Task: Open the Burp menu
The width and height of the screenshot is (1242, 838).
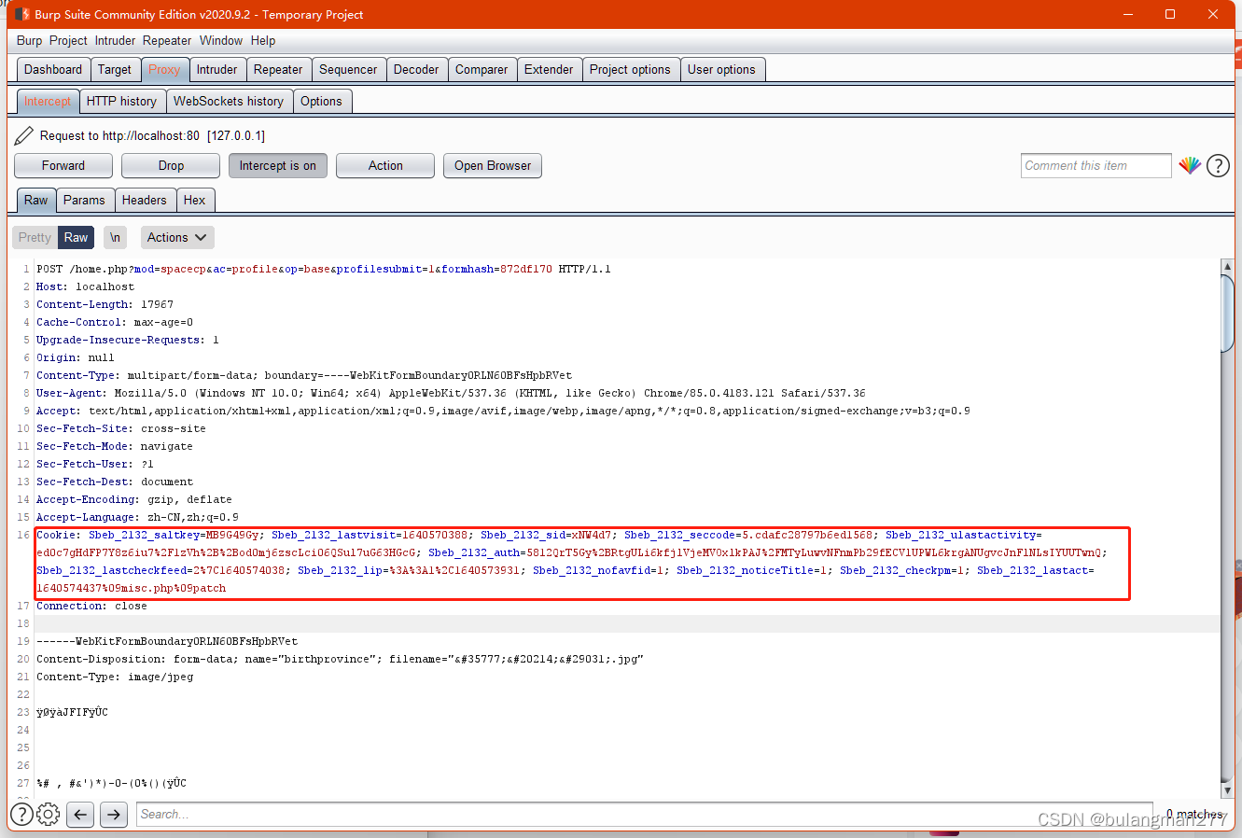Action: point(29,40)
